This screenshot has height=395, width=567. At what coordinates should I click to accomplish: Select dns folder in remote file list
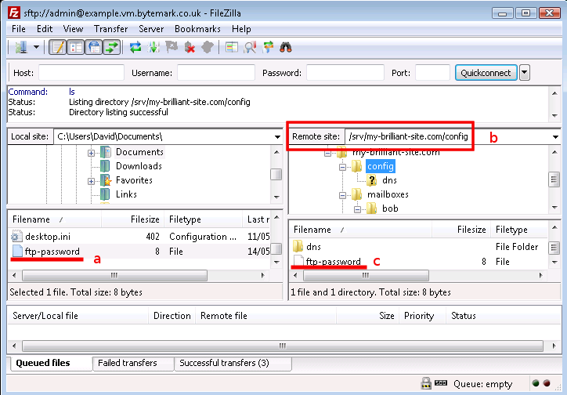coord(313,247)
